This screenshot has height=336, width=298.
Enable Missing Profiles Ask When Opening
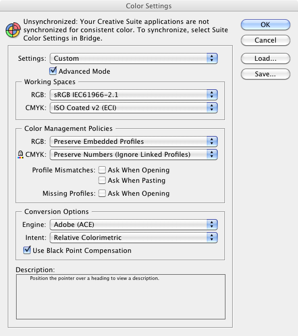point(102,193)
